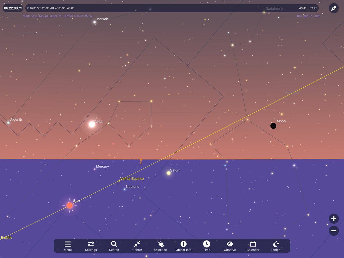
Task: Tap the Saturn name label
Action: click(x=175, y=170)
